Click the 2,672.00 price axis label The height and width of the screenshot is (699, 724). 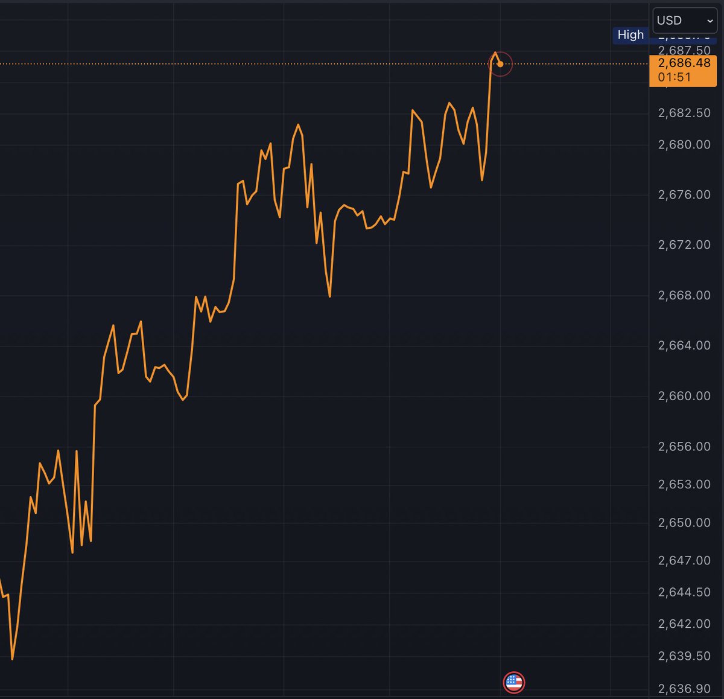point(684,244)
